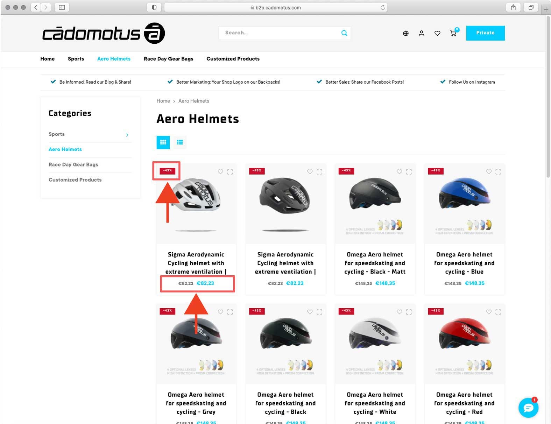The image size is (551, 424).
Task: Click the cadomotus logo
Action: [104, 33]
